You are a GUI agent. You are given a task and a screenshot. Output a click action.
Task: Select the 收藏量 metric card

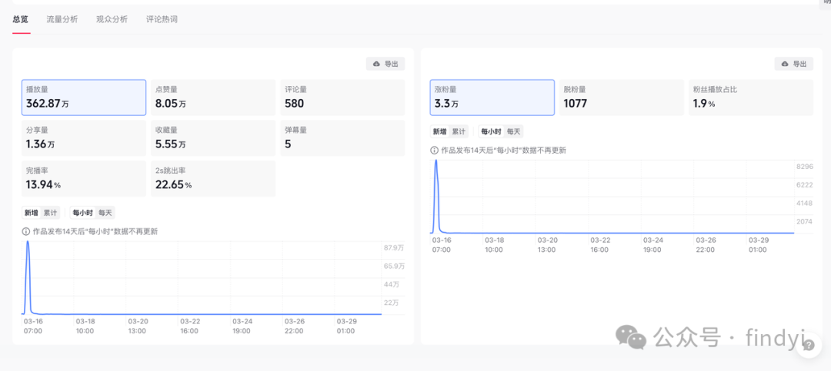[213, 138]
